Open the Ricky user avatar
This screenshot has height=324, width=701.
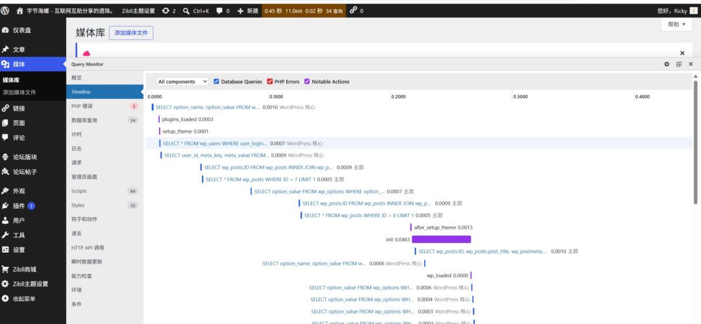[693, 11]
